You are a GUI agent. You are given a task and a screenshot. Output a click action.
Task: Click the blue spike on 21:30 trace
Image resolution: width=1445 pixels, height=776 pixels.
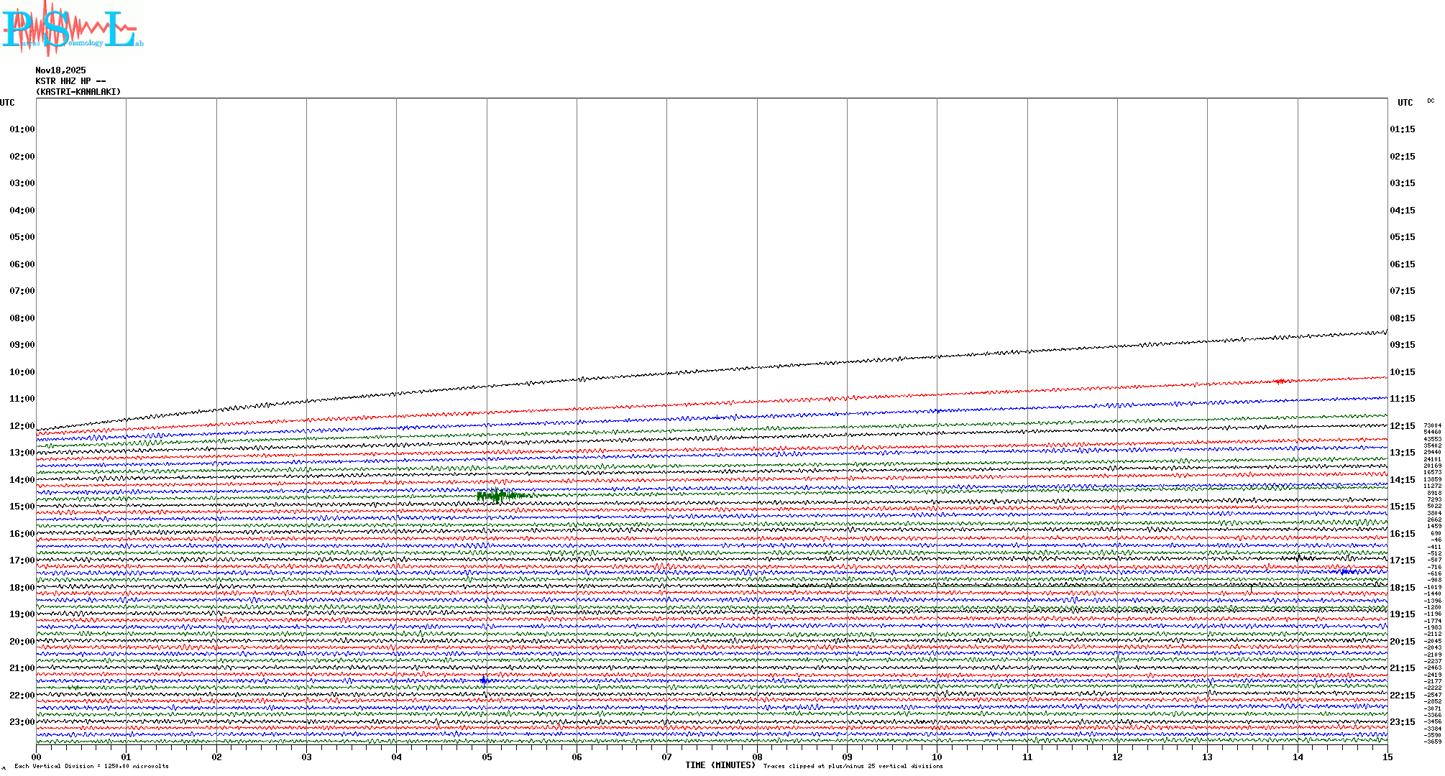point(485,679)
